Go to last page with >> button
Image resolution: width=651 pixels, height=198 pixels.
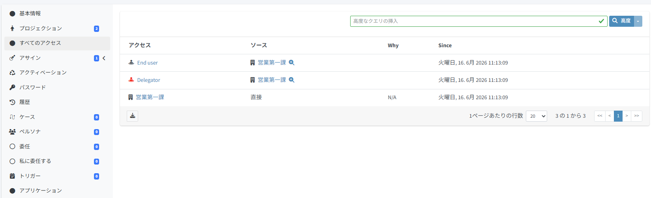pyautogui.click(x=637, y=116)
